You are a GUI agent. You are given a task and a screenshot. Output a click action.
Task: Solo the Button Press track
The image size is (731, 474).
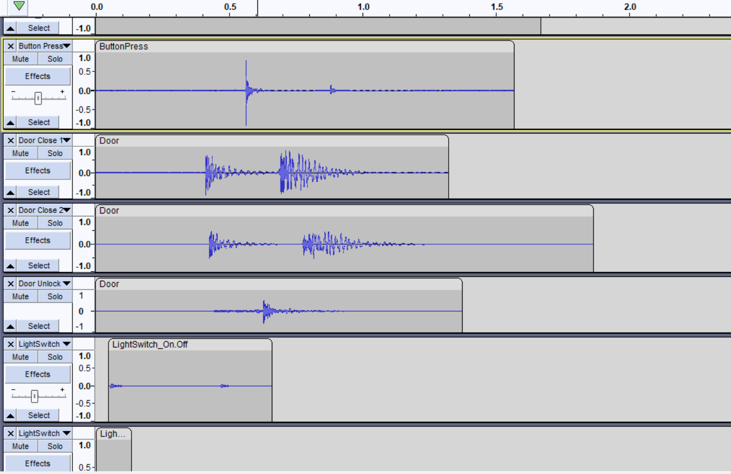click(55, 59)
